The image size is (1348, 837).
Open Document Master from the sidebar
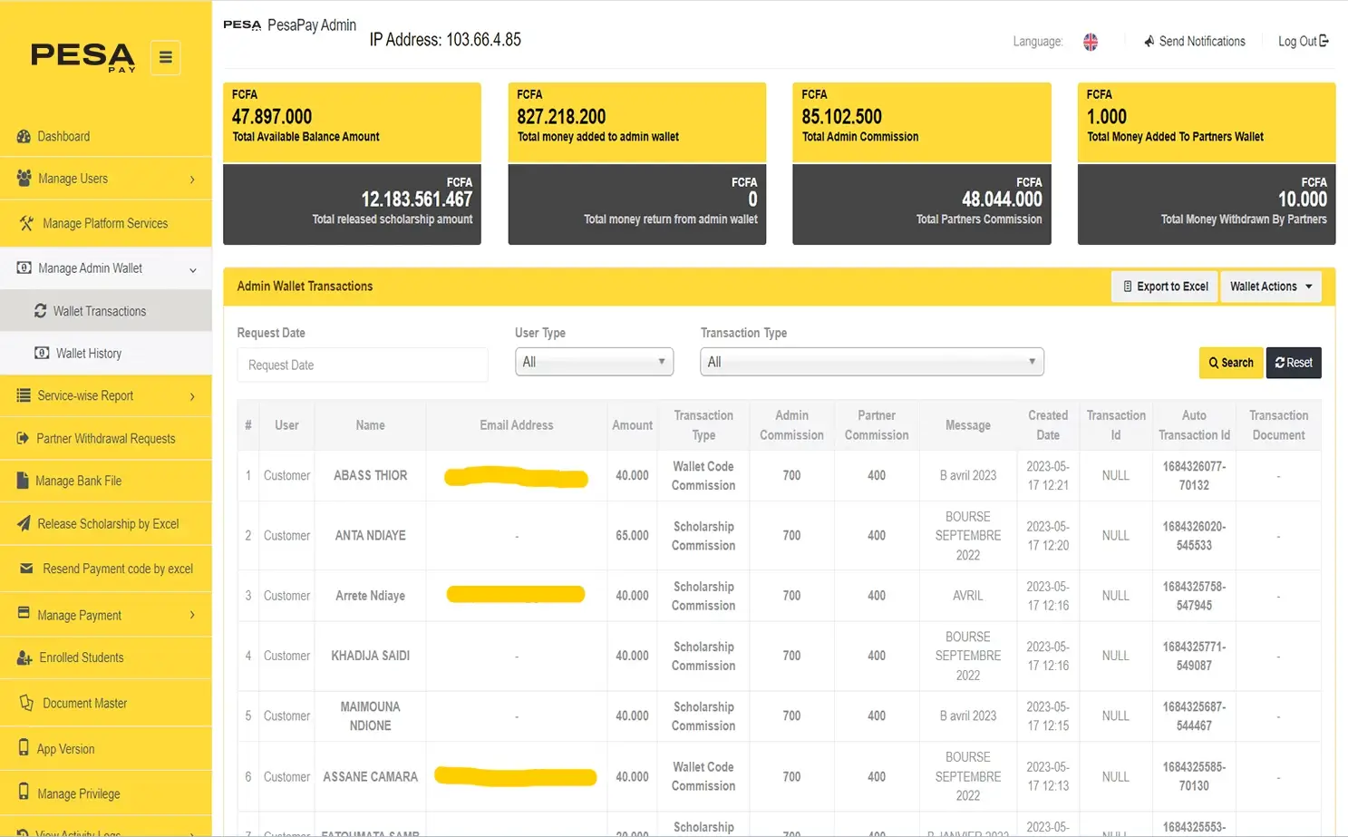click(85, 702)
